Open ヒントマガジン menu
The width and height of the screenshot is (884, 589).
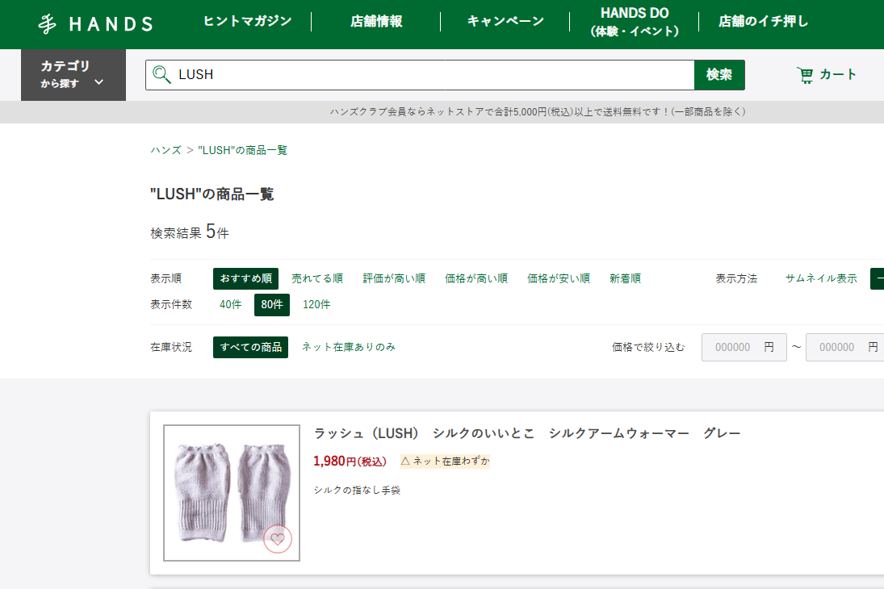pos(248,22)
